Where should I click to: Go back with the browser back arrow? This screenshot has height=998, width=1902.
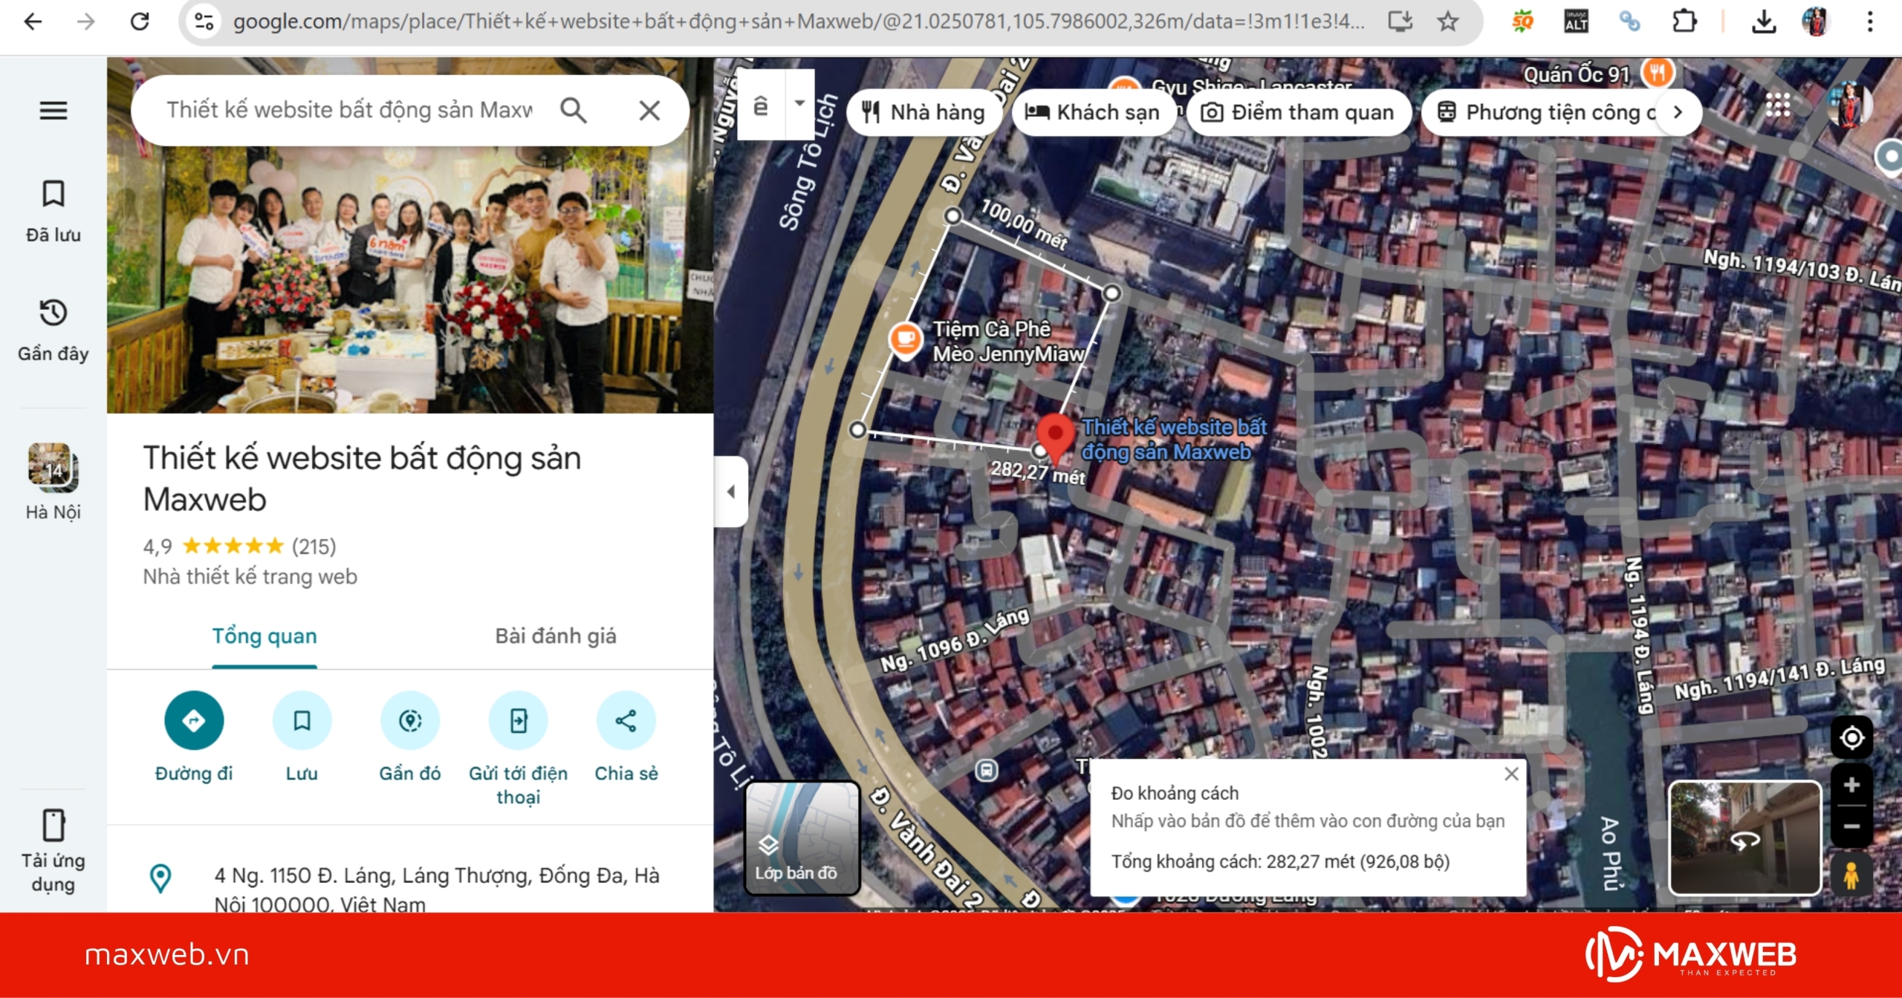coord(33,22)
